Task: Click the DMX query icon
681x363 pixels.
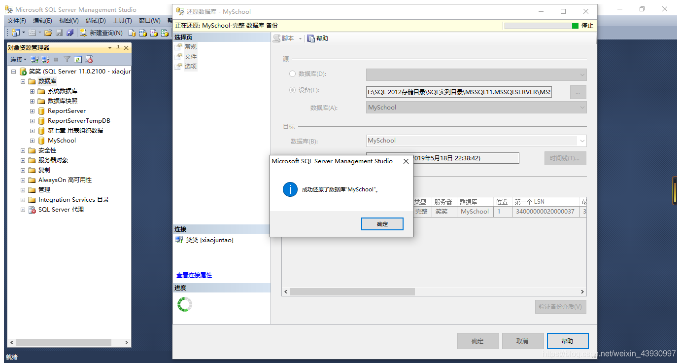Action: pos(154,33)
